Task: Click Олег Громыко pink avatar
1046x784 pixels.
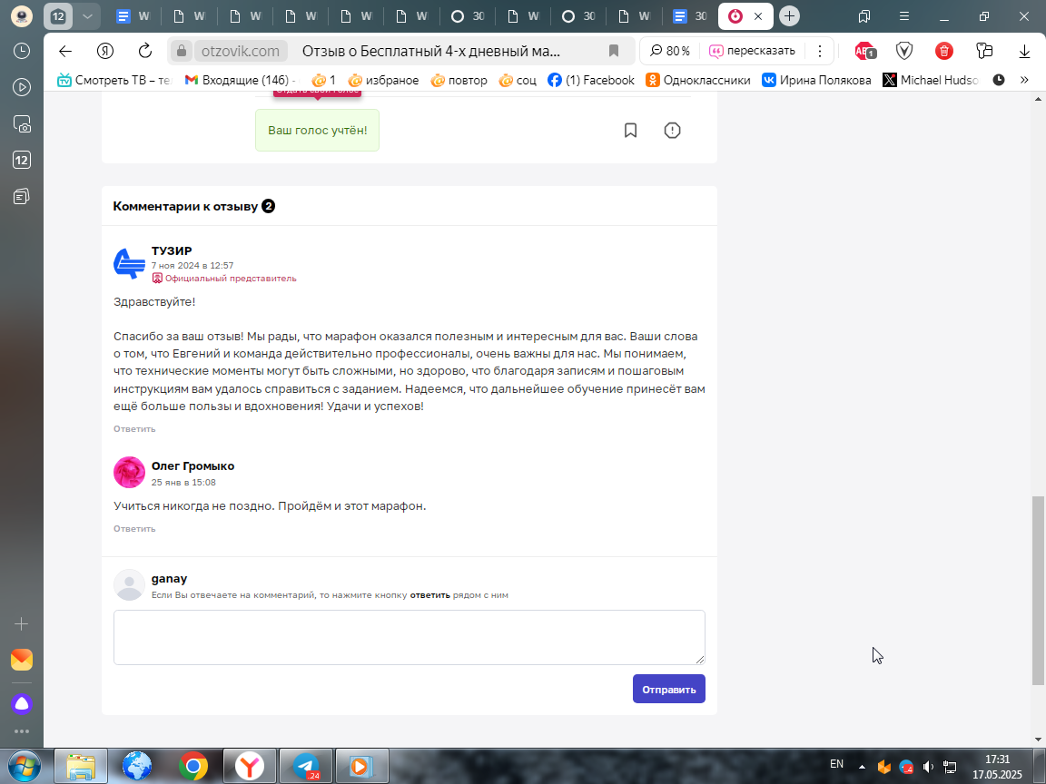Action: pos(130,472)
